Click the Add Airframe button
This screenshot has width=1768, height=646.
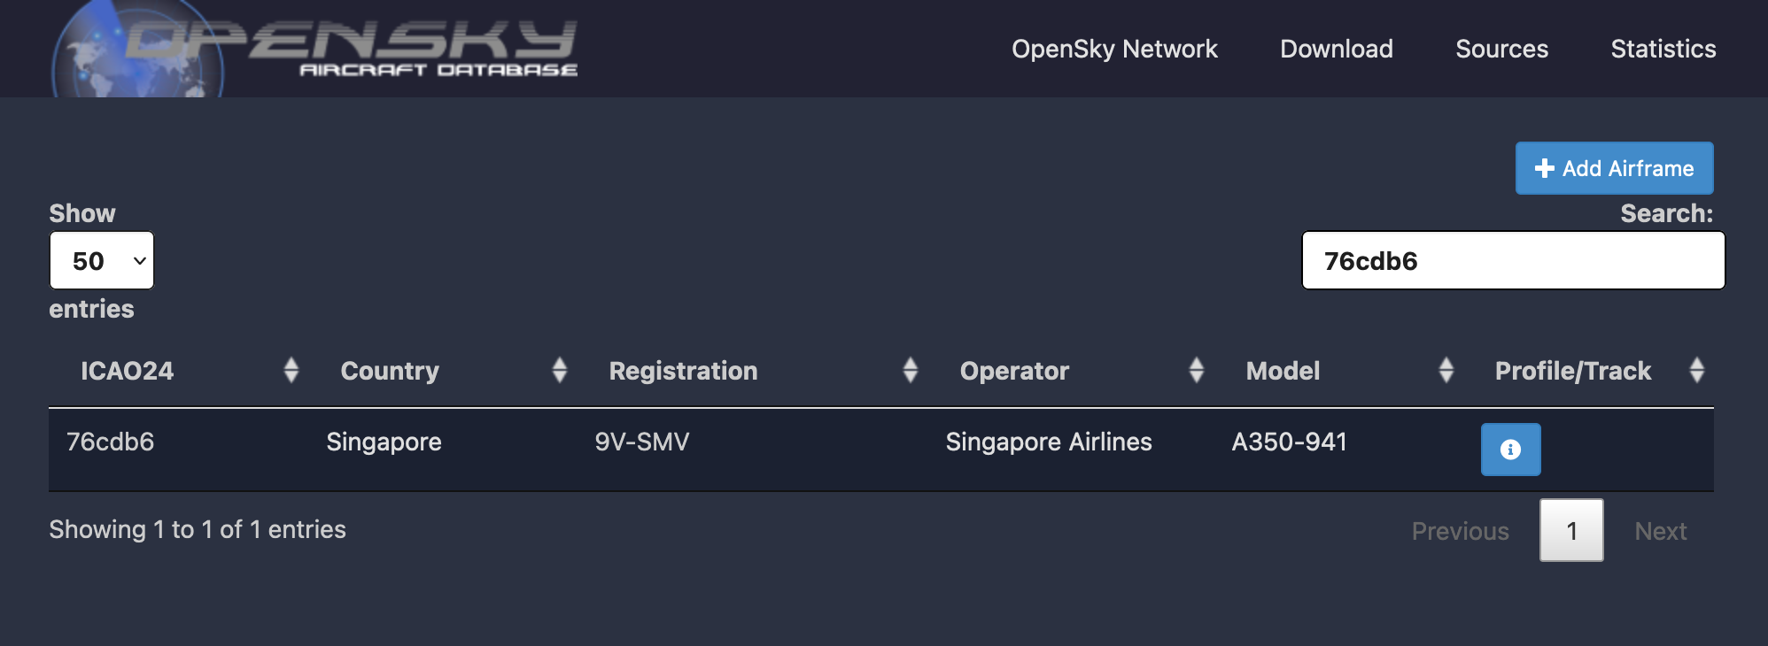click(x=1614, y=168)
